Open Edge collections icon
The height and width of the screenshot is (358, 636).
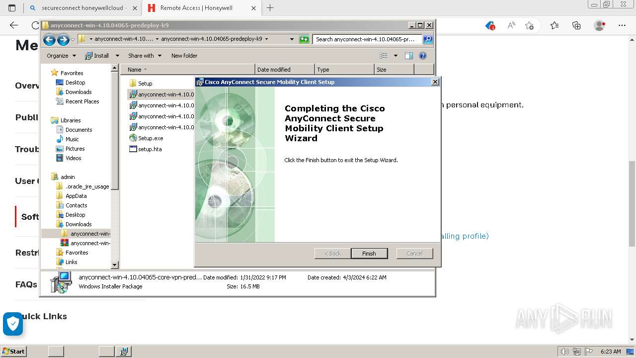point(576,25)
